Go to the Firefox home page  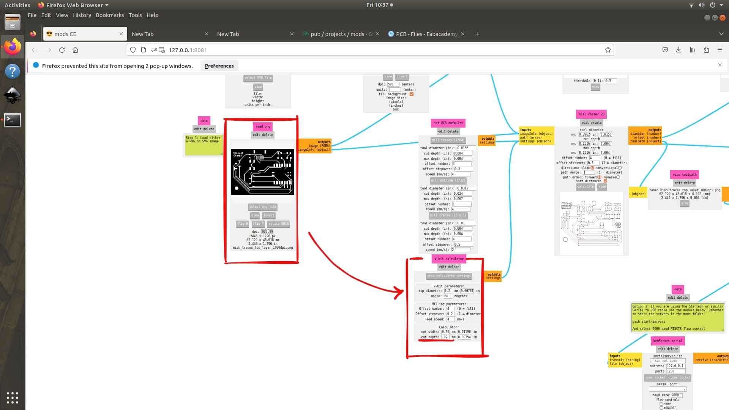(x=75, y=50)
